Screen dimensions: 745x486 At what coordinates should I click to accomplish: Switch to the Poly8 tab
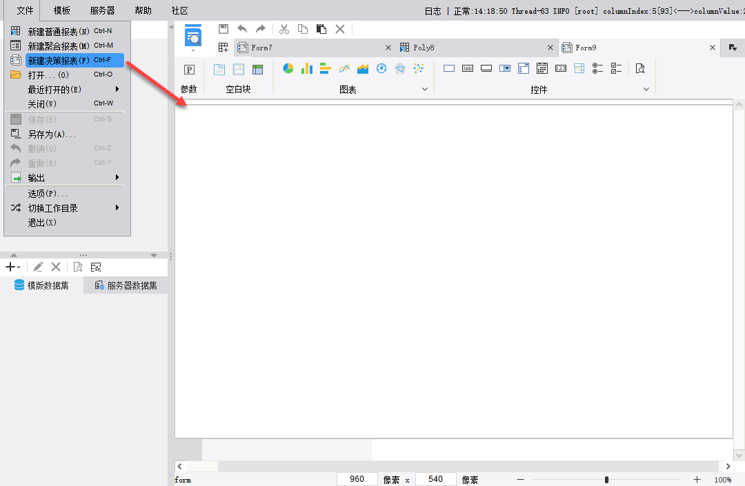(424, 48)
